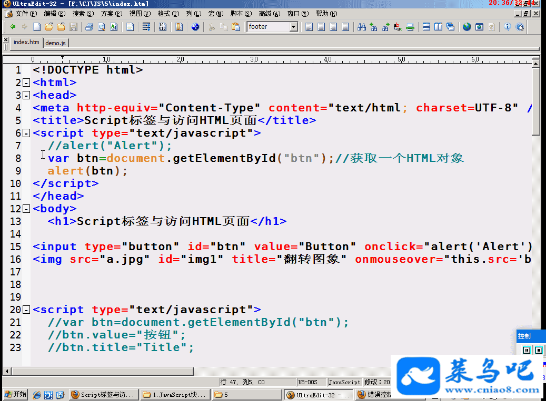Toggle Hex Edit mode icon

coord(162,27)
